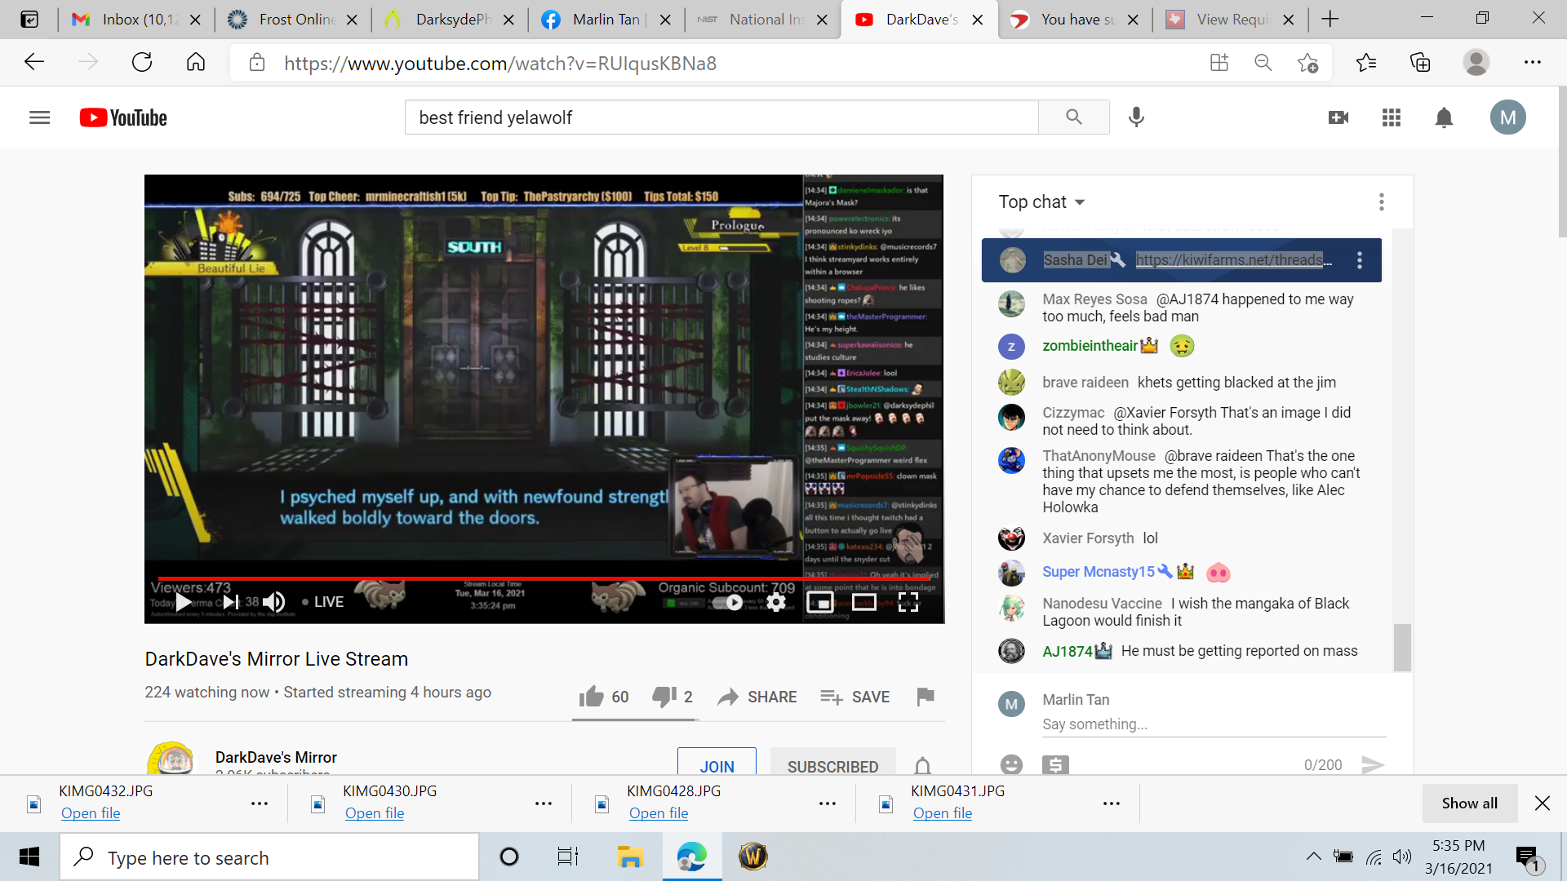
Task: Join the DarkDave's Mirror channel membership
Action: click(x=717, y=766)
